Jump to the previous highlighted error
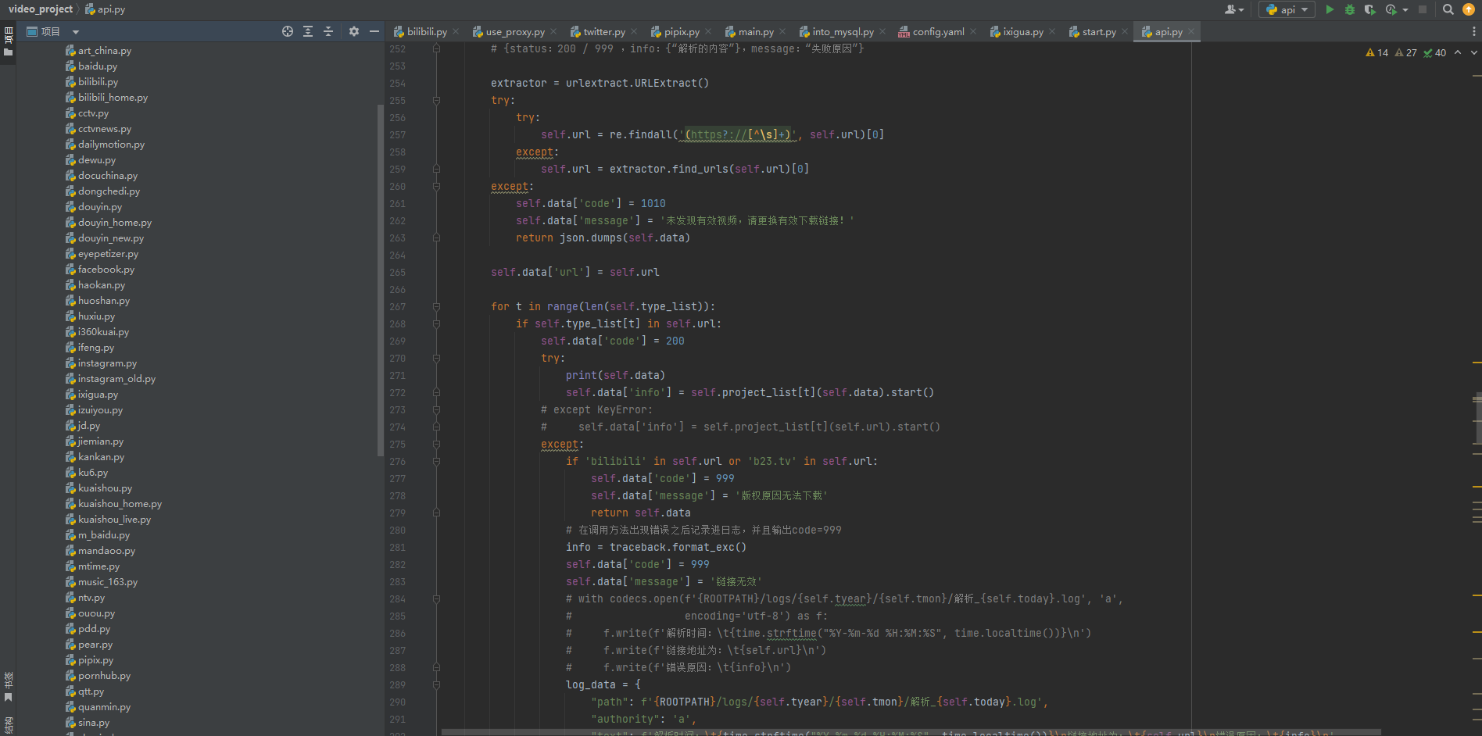The height and width of the screenshot is (736, 1482). [x=1458, y=52]
